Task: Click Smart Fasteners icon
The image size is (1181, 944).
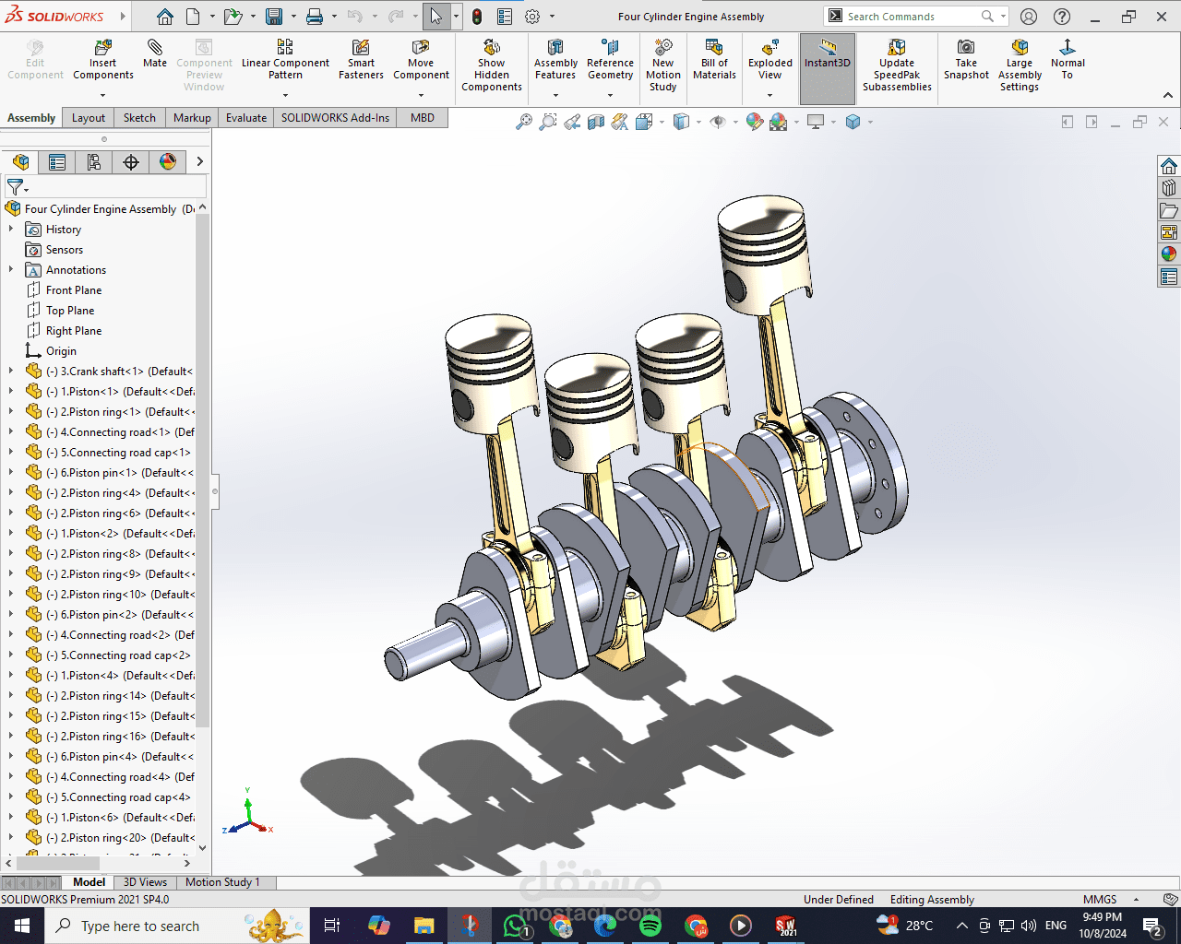Action: (x=361, y=60)
